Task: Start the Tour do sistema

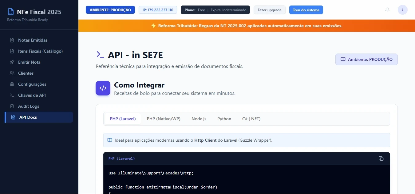Action: click(306, 10)
